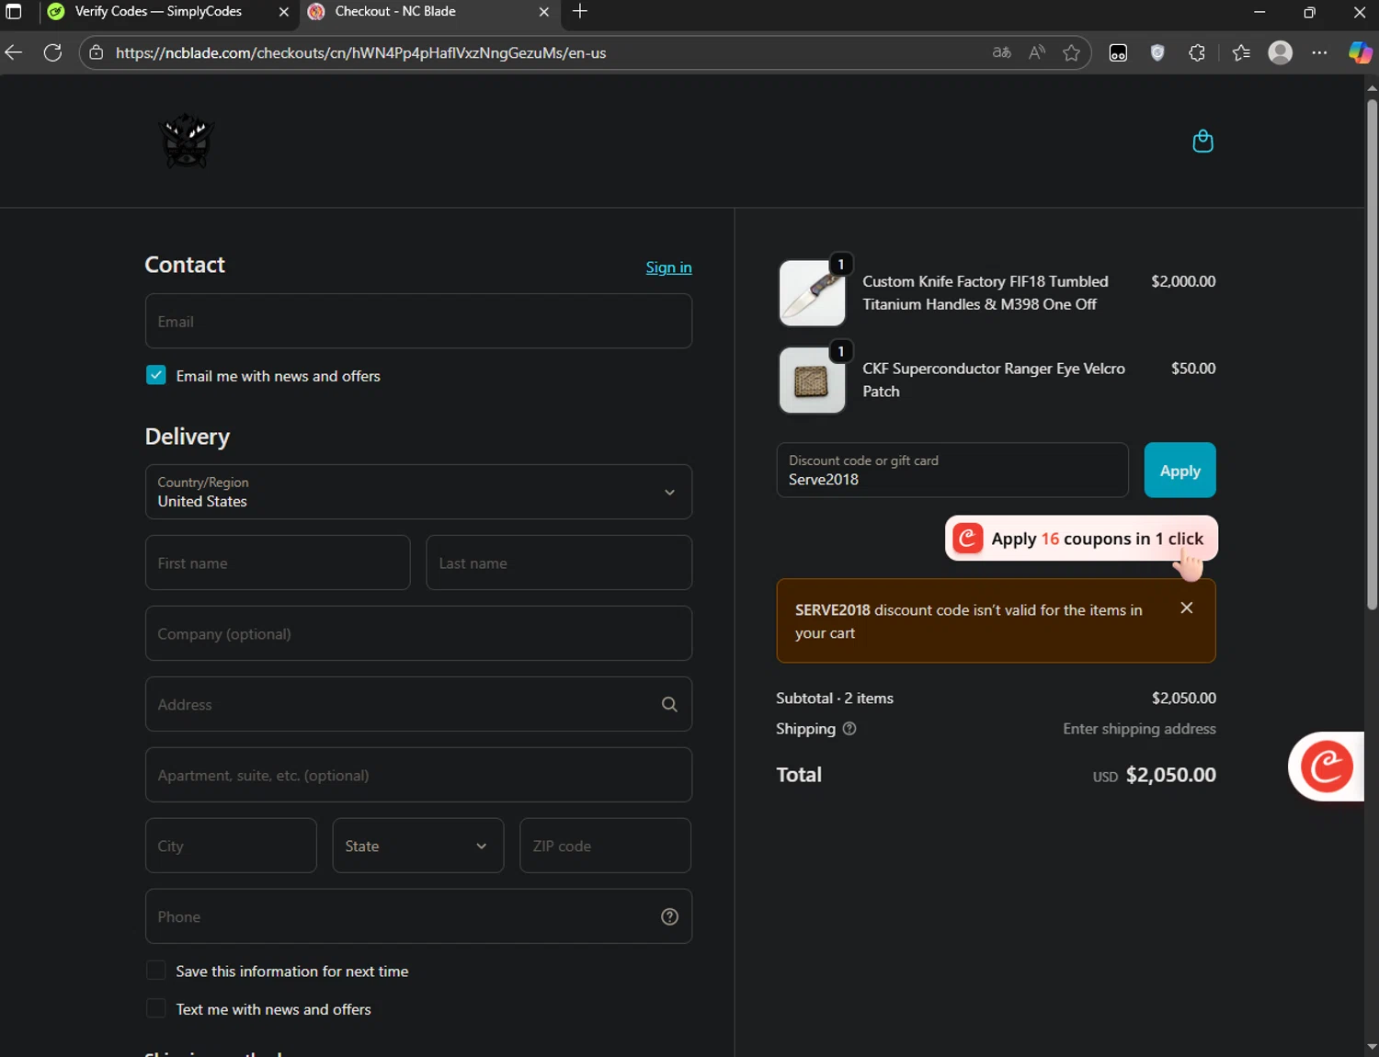This screenshot has width=1379, height=1057.
Task: Open a new browser tab
Action: [580, 12]
